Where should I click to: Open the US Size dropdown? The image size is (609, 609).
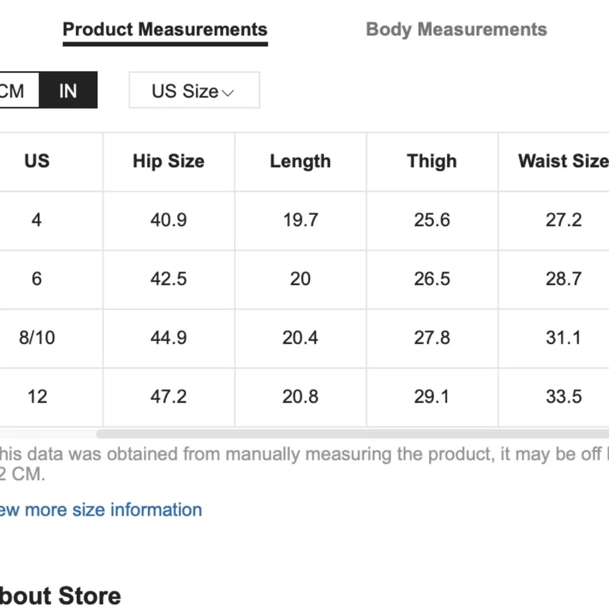[x=194, y=90]
